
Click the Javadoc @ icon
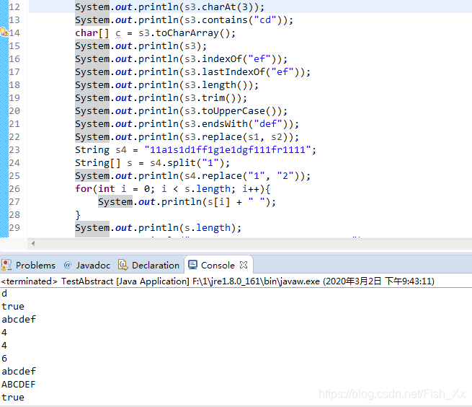click(x=68, y=265)
